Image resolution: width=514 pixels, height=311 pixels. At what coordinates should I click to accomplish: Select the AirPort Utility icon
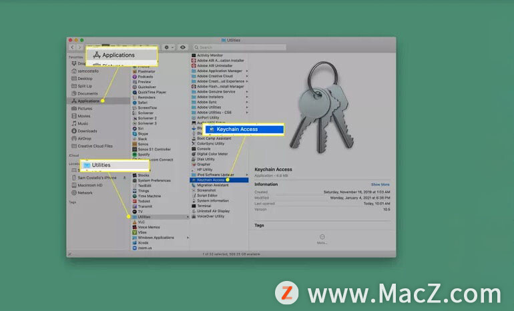[194, 117]
